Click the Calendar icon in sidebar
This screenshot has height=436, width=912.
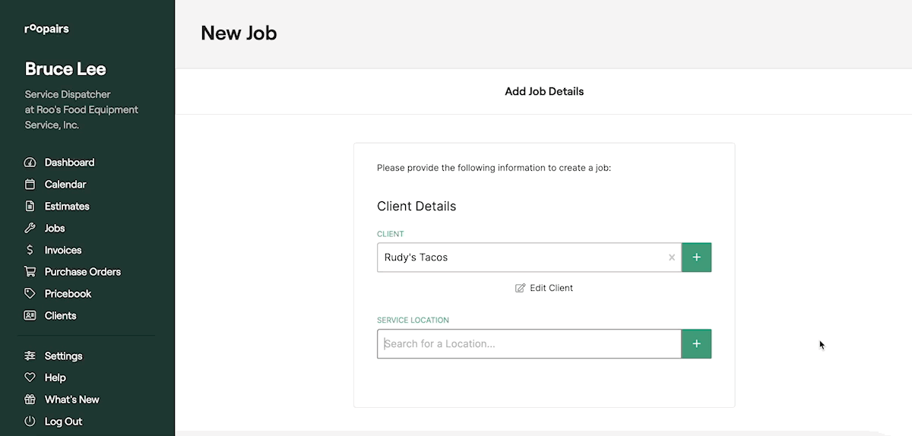point(30,185)
